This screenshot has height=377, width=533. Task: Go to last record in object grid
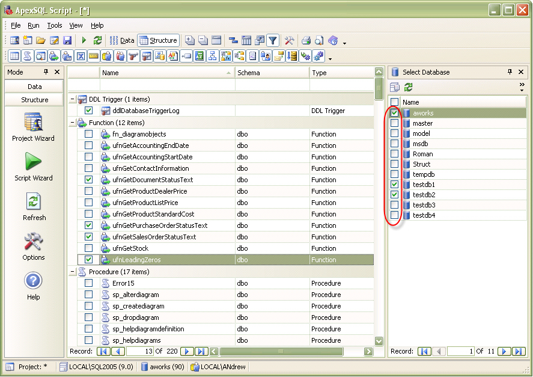pyautogui.click(x=201, y=351)
